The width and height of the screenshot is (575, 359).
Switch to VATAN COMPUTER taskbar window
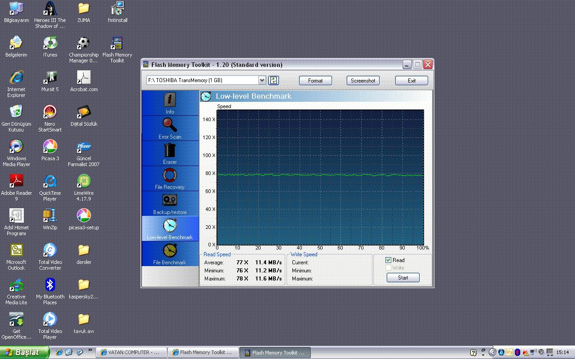click(131, 353)
